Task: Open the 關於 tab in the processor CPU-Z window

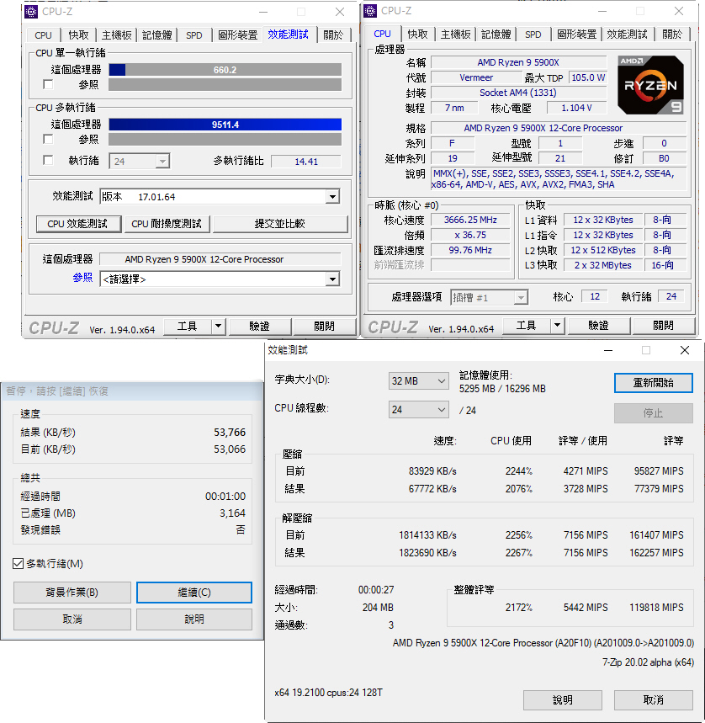Action: coord(672,35)
